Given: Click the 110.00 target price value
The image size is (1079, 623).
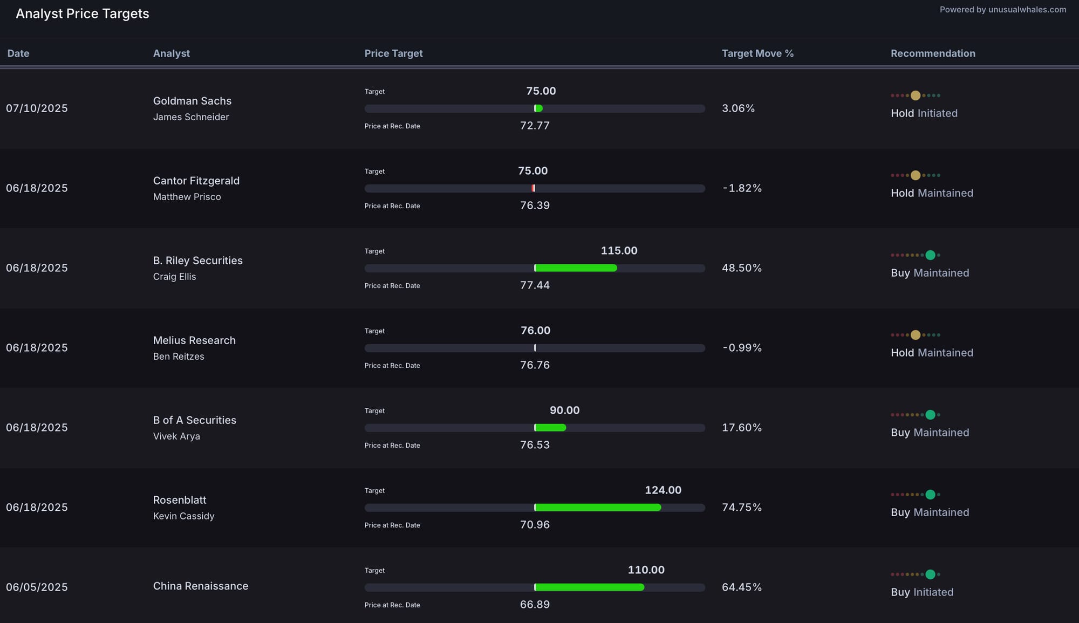Looking at the screenshot, I should pos(646,570).
